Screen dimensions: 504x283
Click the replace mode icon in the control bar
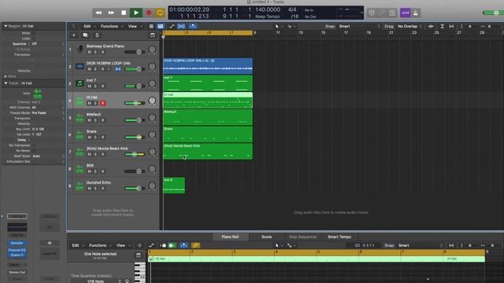coord(372,13)
